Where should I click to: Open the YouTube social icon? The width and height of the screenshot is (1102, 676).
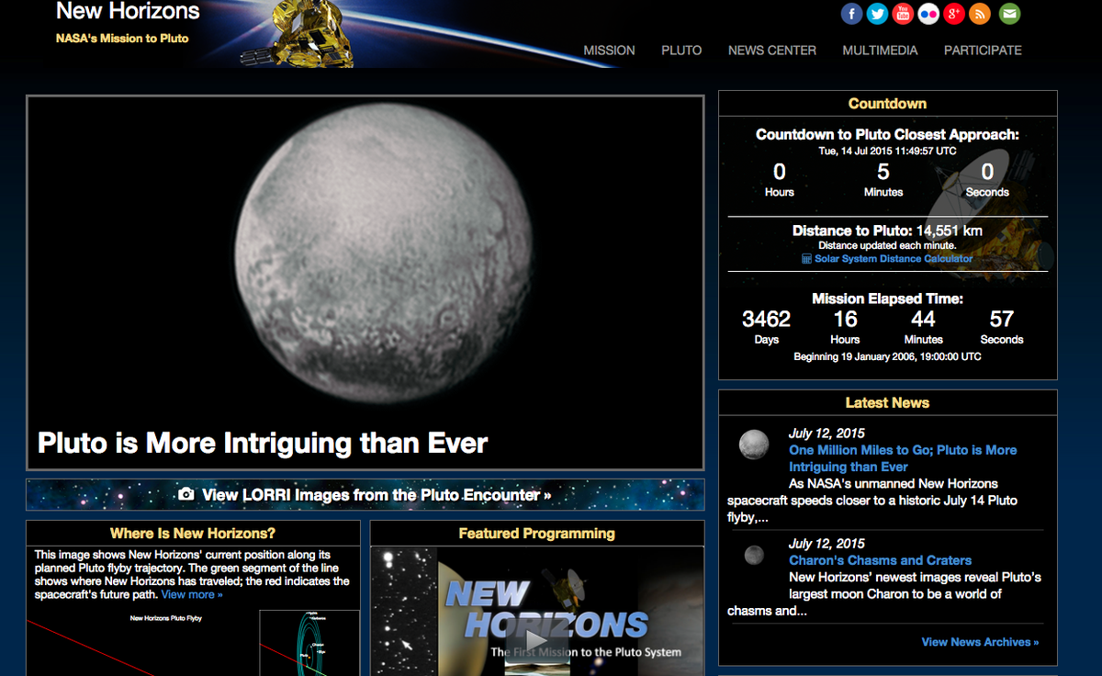pyautogui.click(x=903, y=14)
